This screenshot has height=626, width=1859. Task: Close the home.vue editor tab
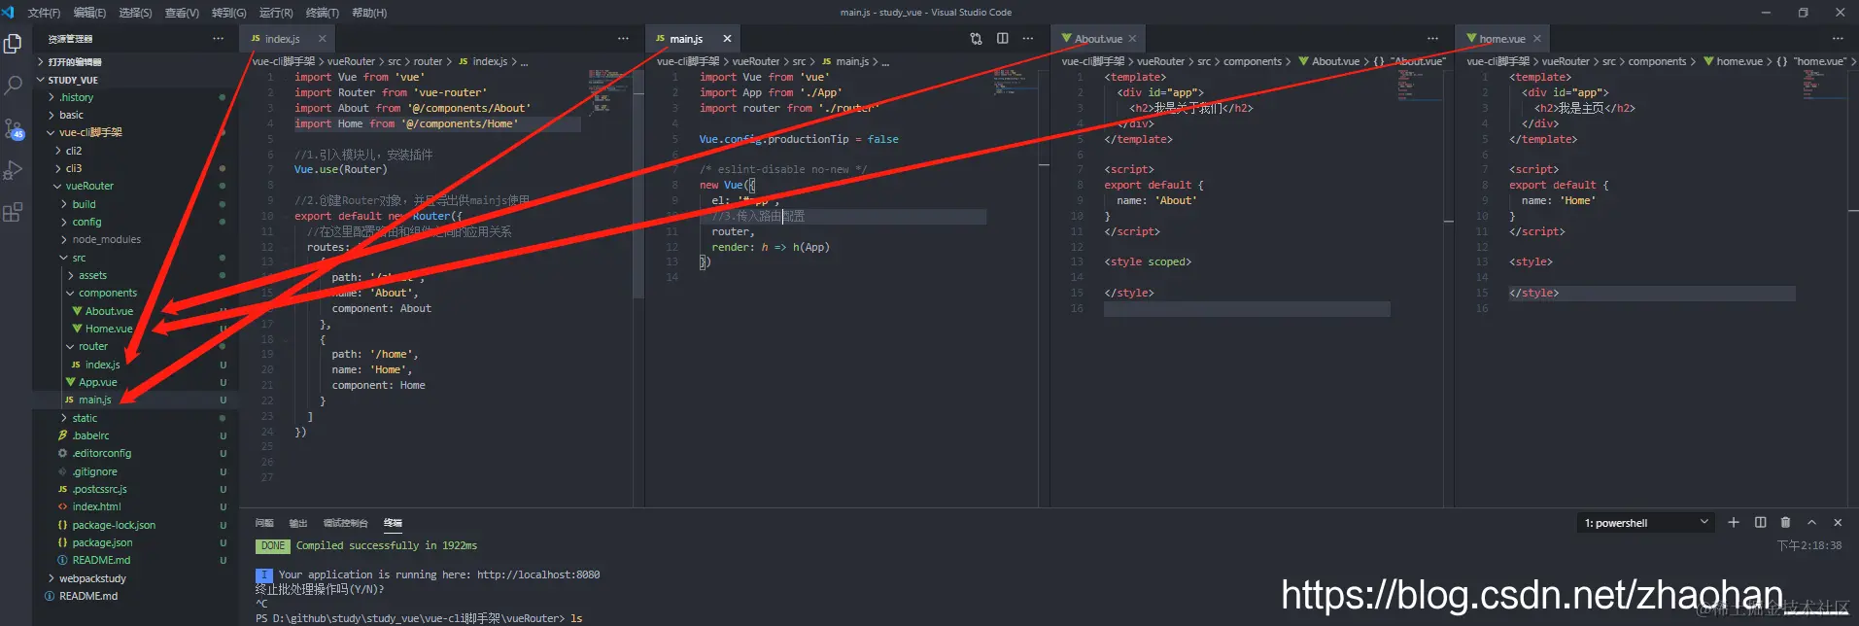click(x=1536, y=39)
